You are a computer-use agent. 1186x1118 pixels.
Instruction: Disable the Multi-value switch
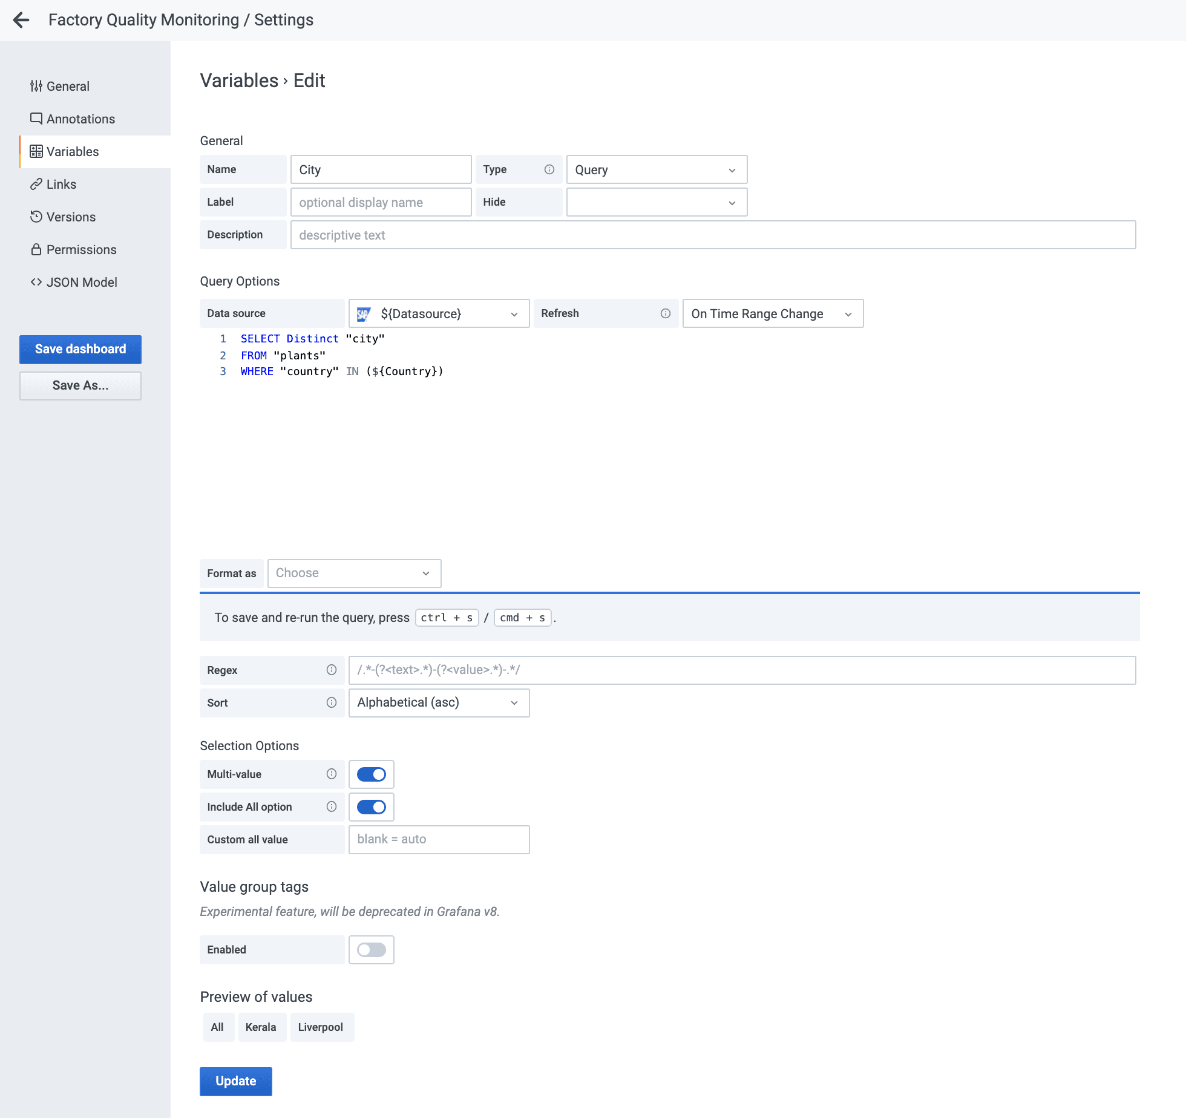(x=371, y=774)
